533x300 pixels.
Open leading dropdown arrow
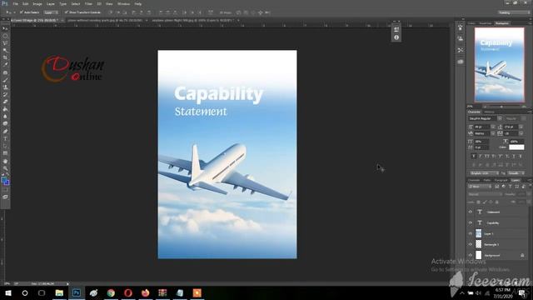(521, 127)
